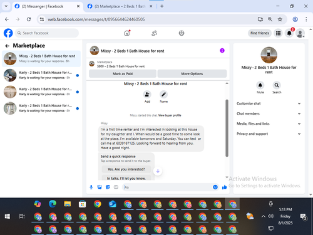313x235 pixels.
Task: Open the Windows Start menu
Action: coord(8,216)
